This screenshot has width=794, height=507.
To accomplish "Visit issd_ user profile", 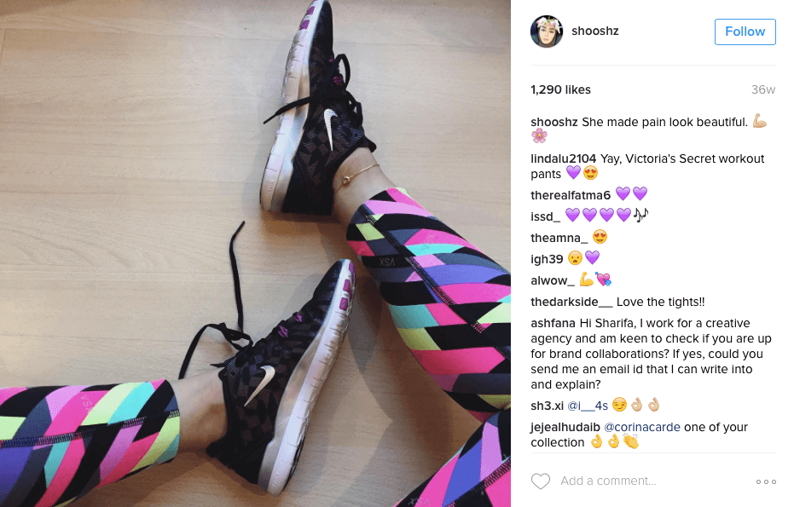I will tap(545, 216).
